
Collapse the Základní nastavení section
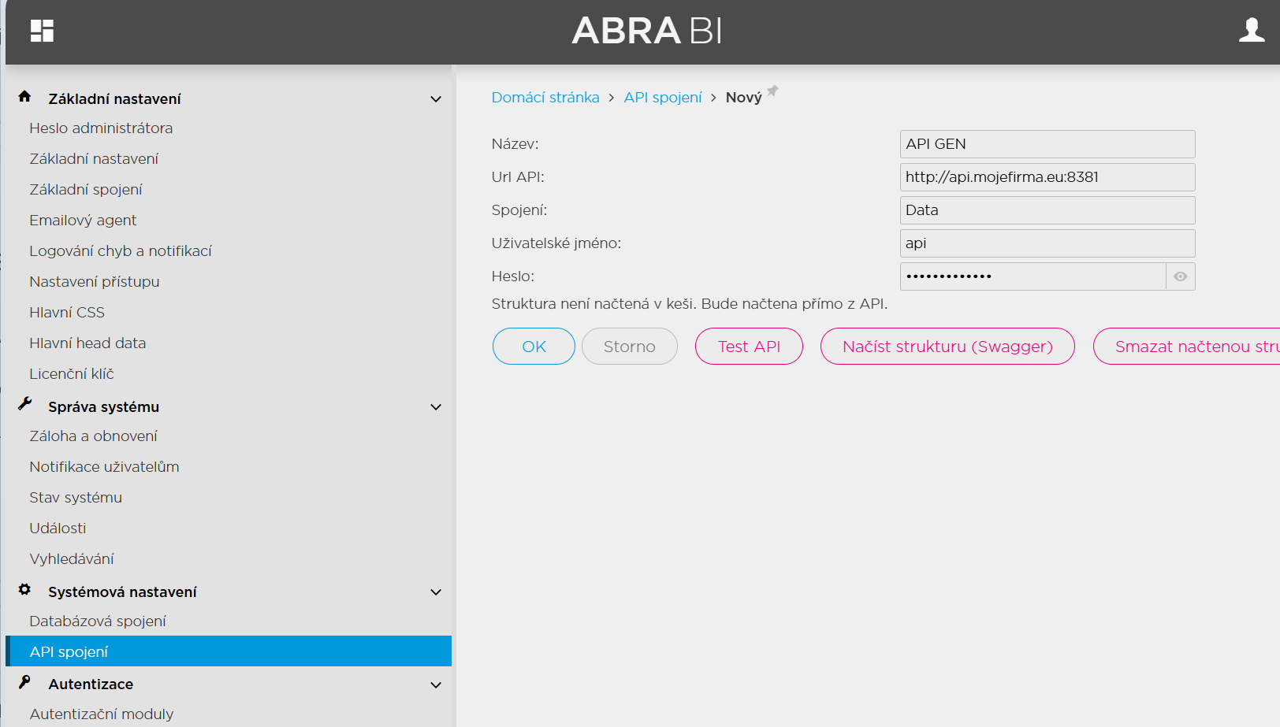pos(435,99)
